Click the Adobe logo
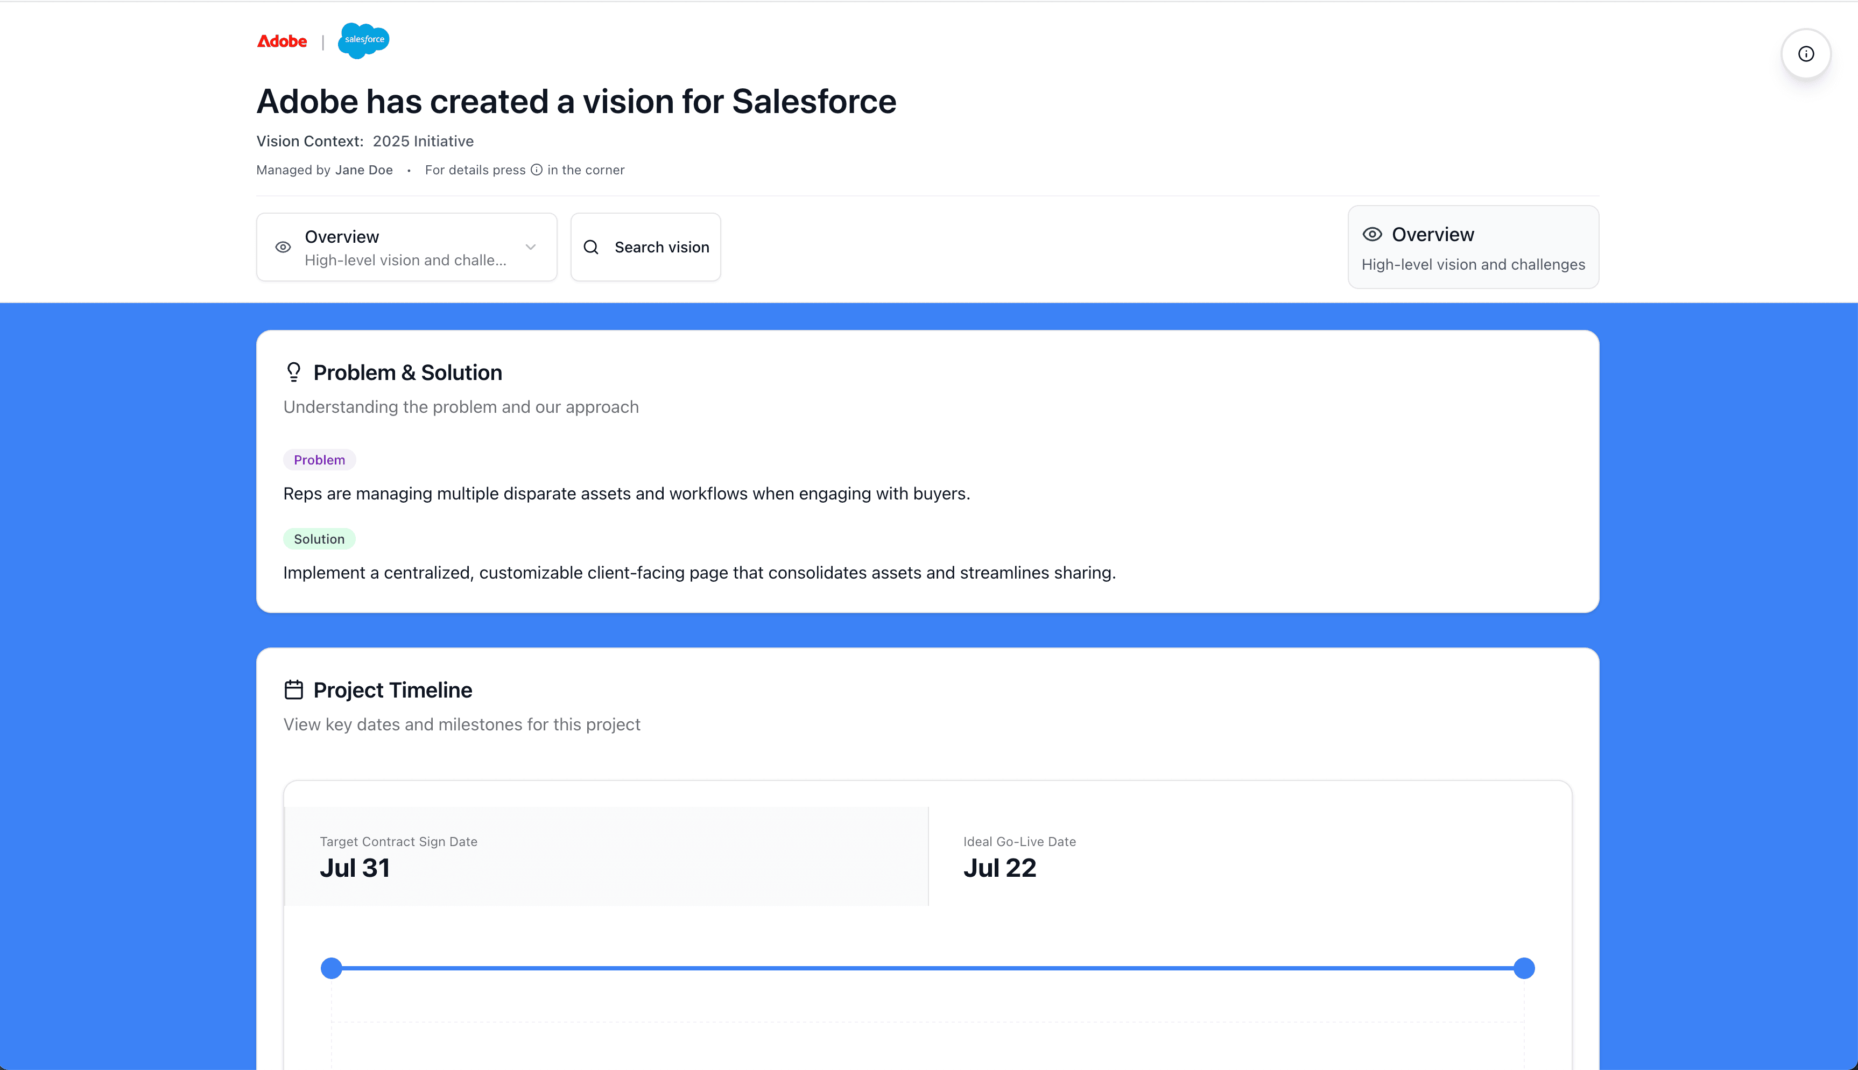The image size is (1858, 1070). (282, 41)
